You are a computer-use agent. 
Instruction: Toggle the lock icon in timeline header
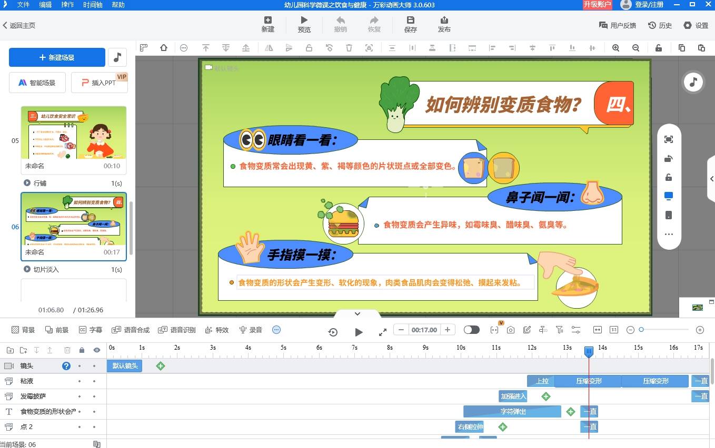82,350
